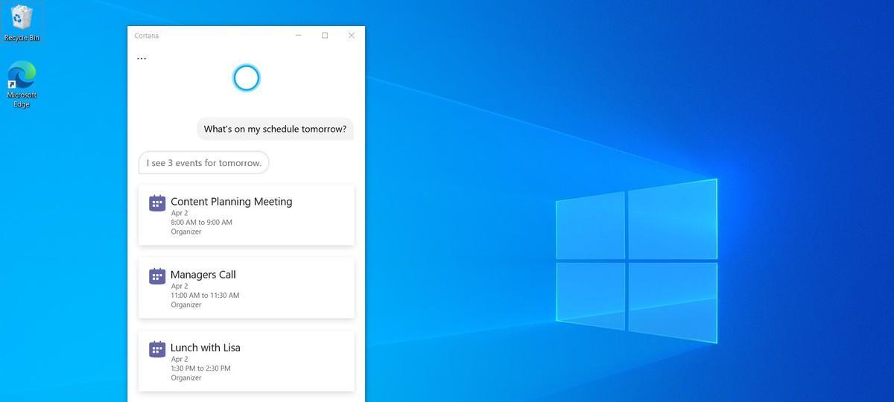Image resolution: width=894 pixels, height=402 pixels.
Task: Click the Cortana window title text
Action: tap(146, 36)
